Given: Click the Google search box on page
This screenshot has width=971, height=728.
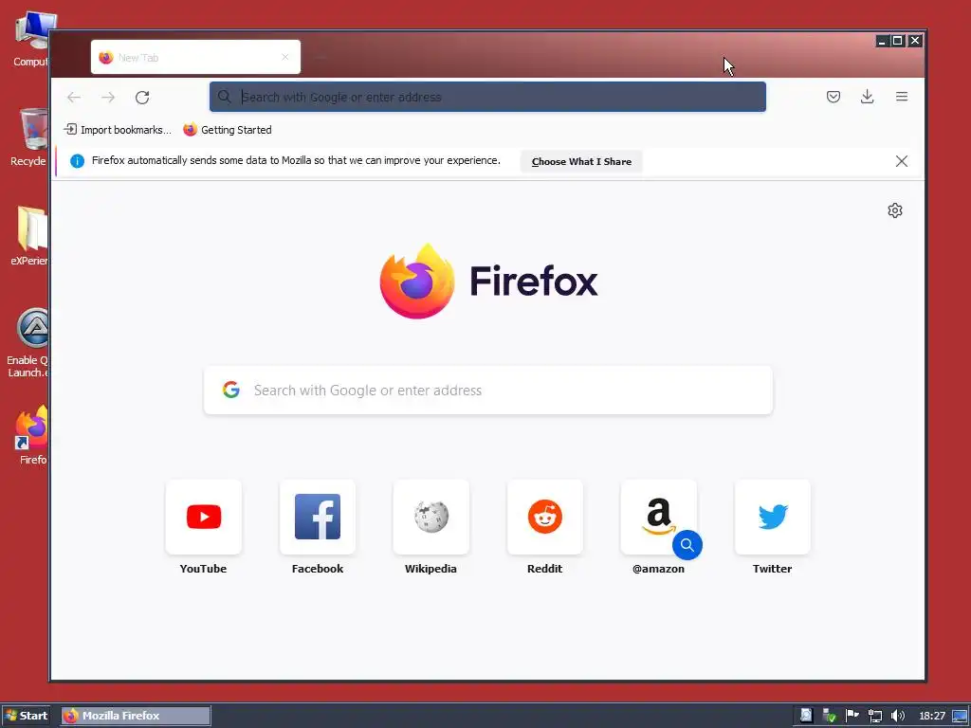Looking at the screenshot, I should pyautogui.click(x=488, y=390).
